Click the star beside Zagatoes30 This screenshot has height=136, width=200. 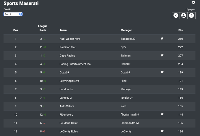point(162,39)
